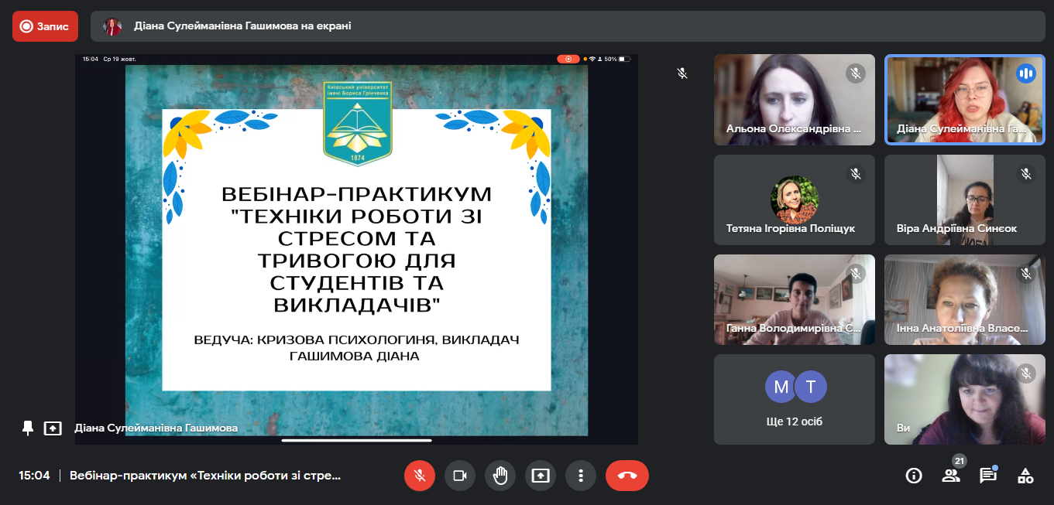The height and width of the screenshot is (505, 1054).
Task: Click the red Запис recording indicator
Action: [x=45, y=26]
